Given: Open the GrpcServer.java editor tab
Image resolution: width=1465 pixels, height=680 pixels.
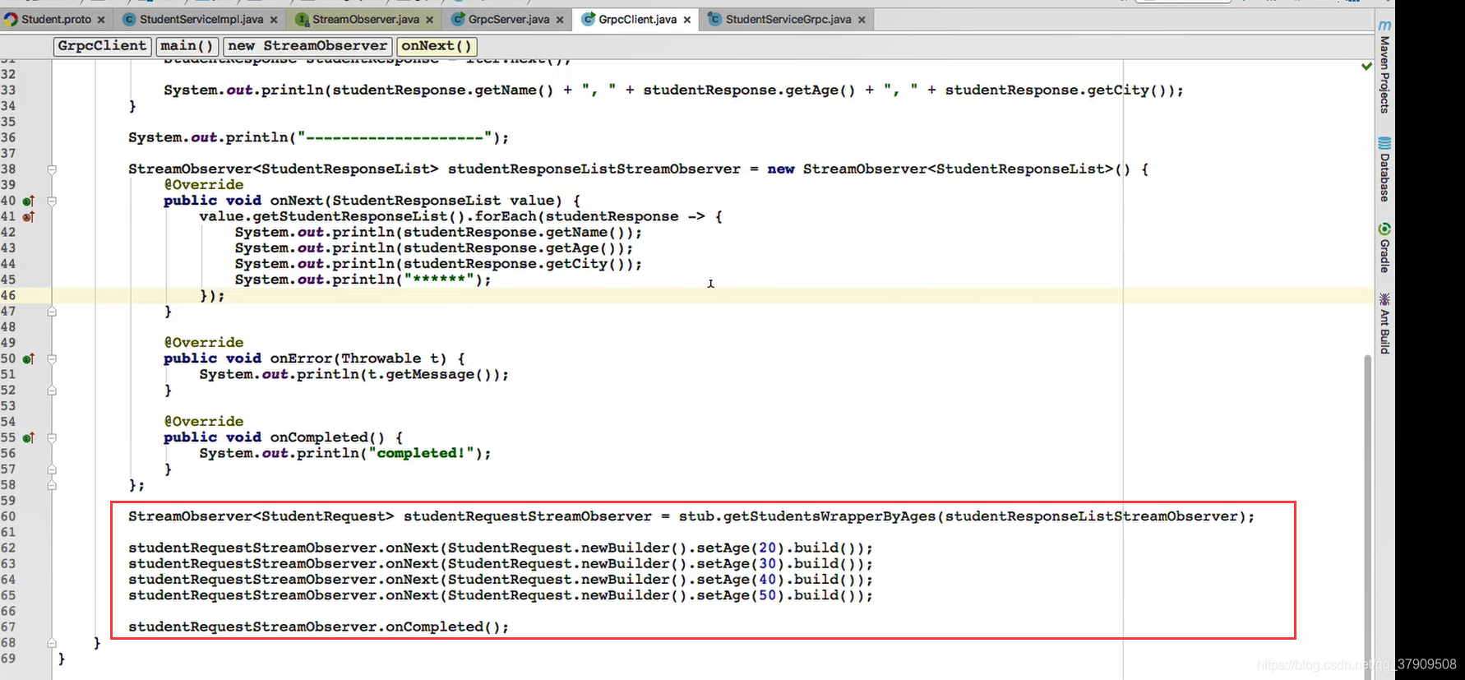Looking at the screenshot, I should pyautogui.click(x=509, y=19).
